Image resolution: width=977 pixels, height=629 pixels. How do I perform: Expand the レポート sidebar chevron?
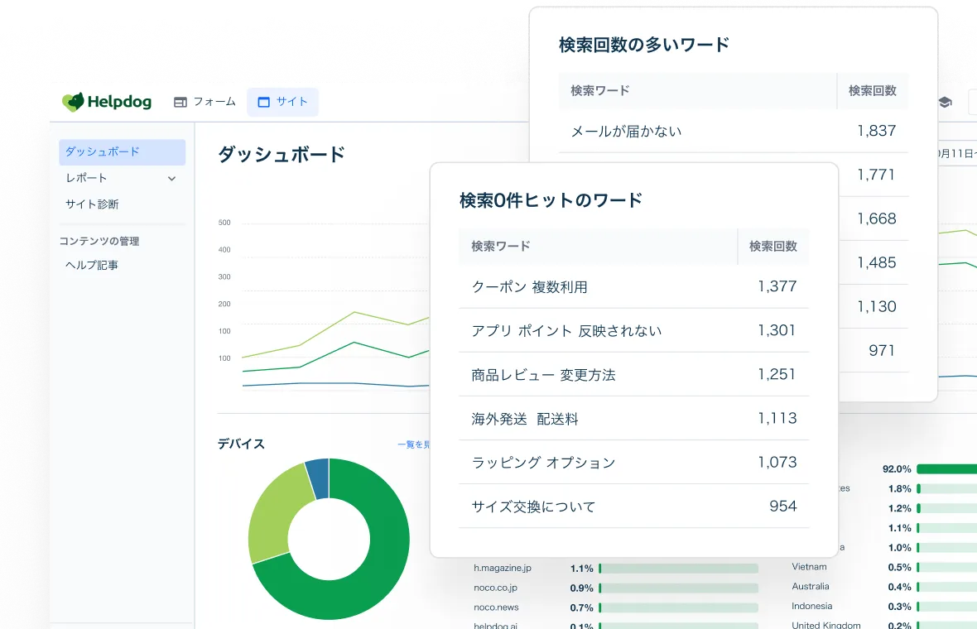(171, 178)
